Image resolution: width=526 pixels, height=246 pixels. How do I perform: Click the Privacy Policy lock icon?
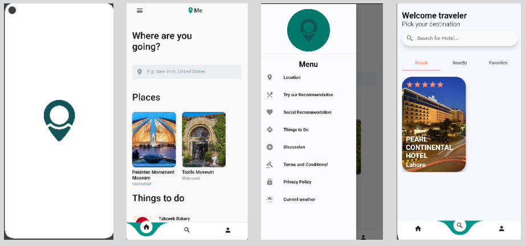pyautogui.click(x=270, y=182)
